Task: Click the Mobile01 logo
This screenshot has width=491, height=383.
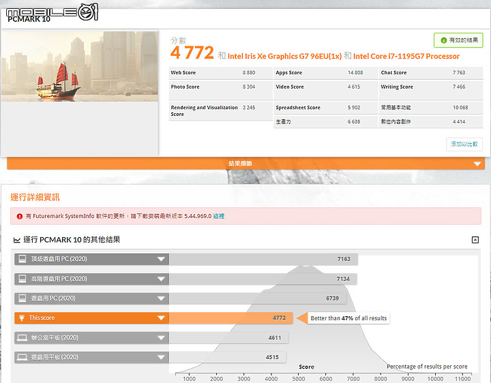Action: pos(52,12)
